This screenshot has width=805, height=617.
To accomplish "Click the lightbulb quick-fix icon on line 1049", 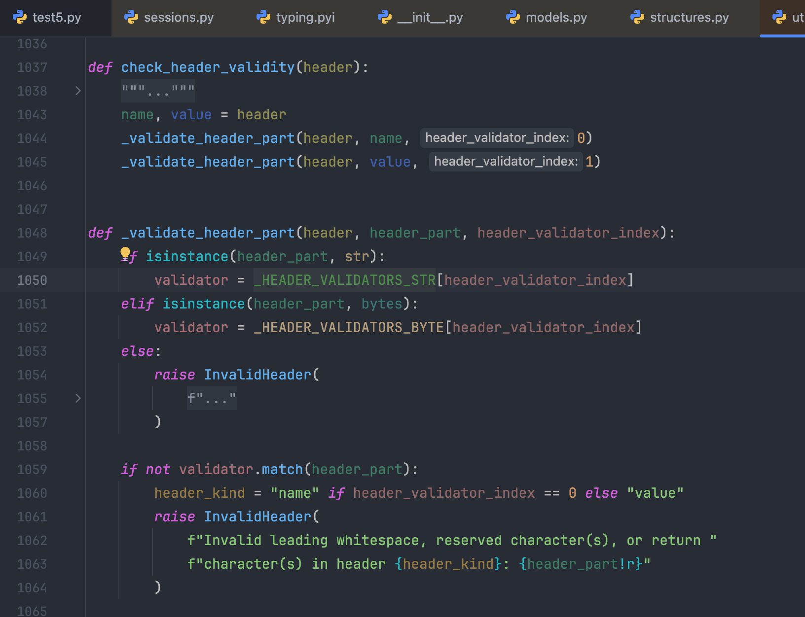I will pos(125,254).
